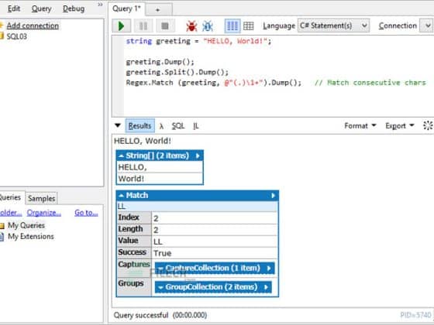Screen dimensions: 434x325
Task: Click the menu overflow chevron
Action: click(100, 5)
